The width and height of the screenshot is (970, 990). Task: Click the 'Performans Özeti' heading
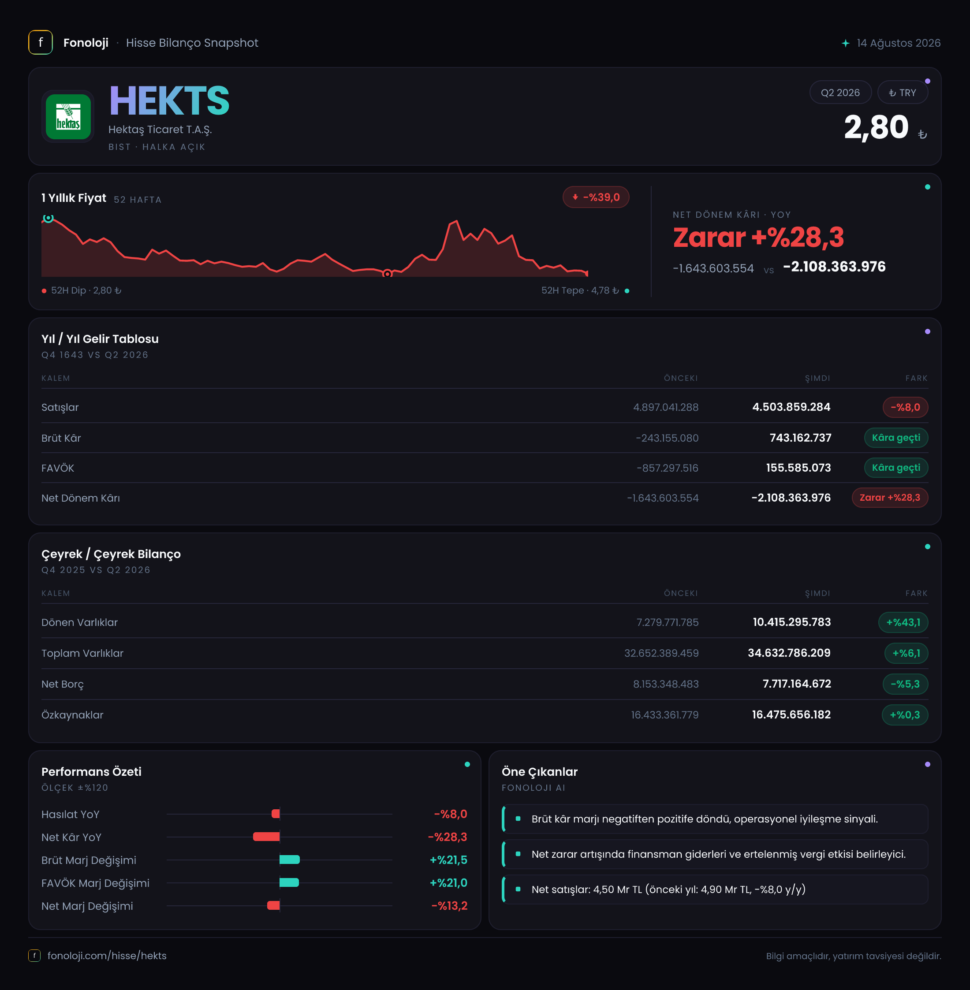(91, 771)
